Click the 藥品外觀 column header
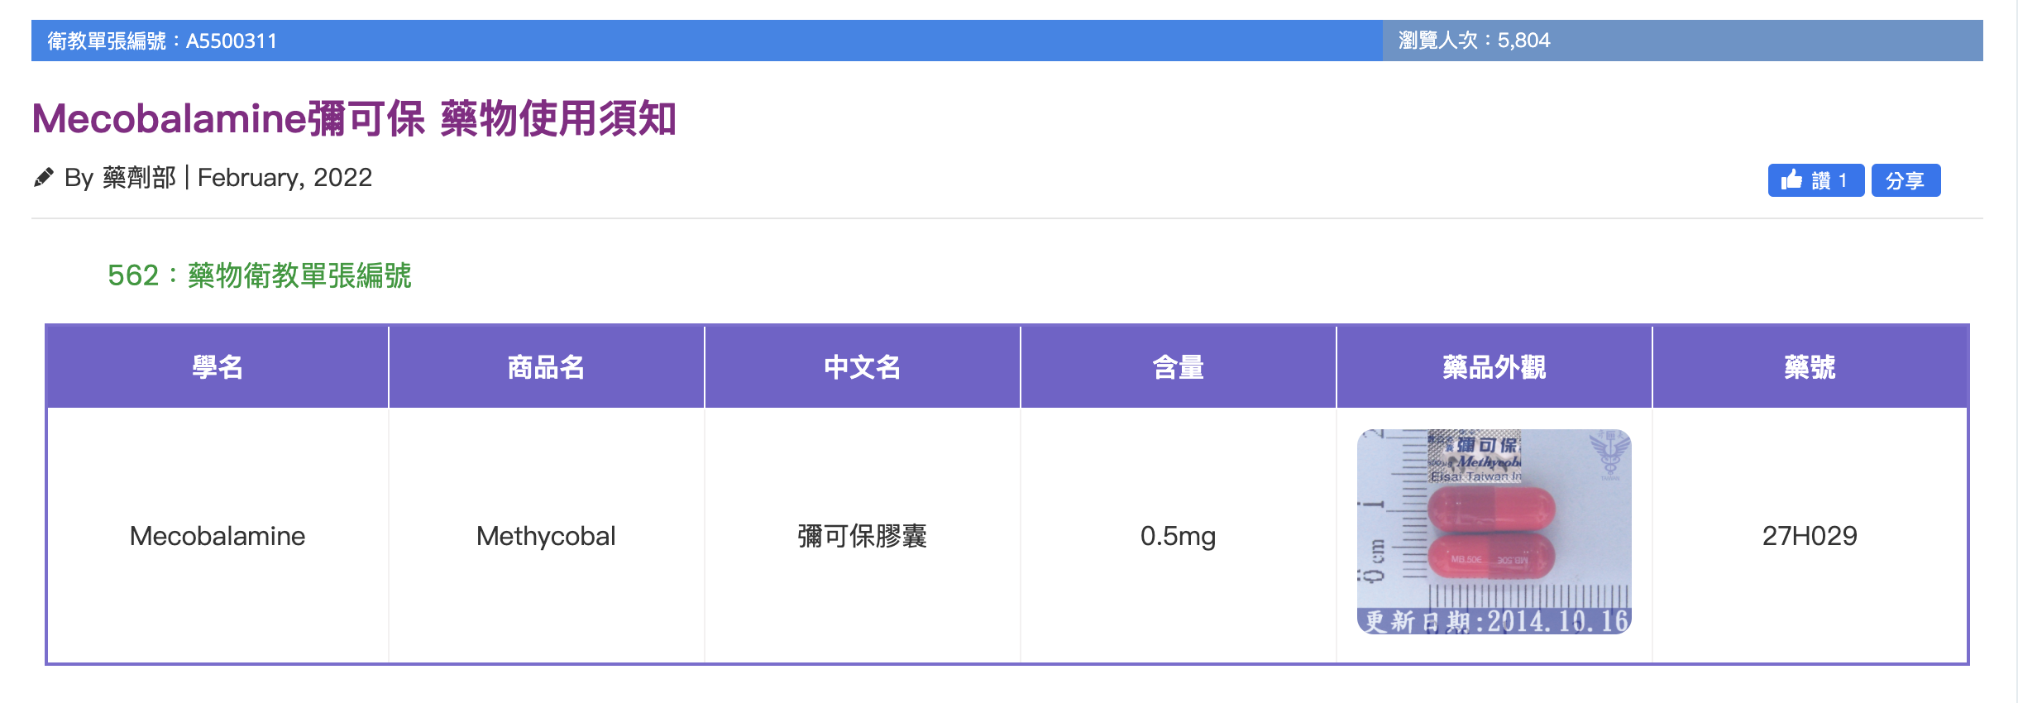Screen dimensions: 2018x703 tap(1494, 366)
